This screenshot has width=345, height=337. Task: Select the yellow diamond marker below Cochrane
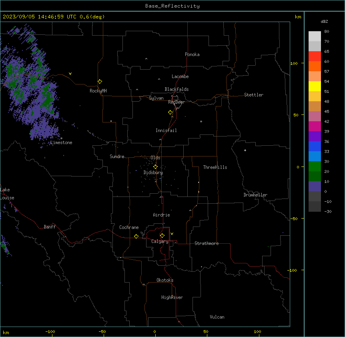[136, 236]
